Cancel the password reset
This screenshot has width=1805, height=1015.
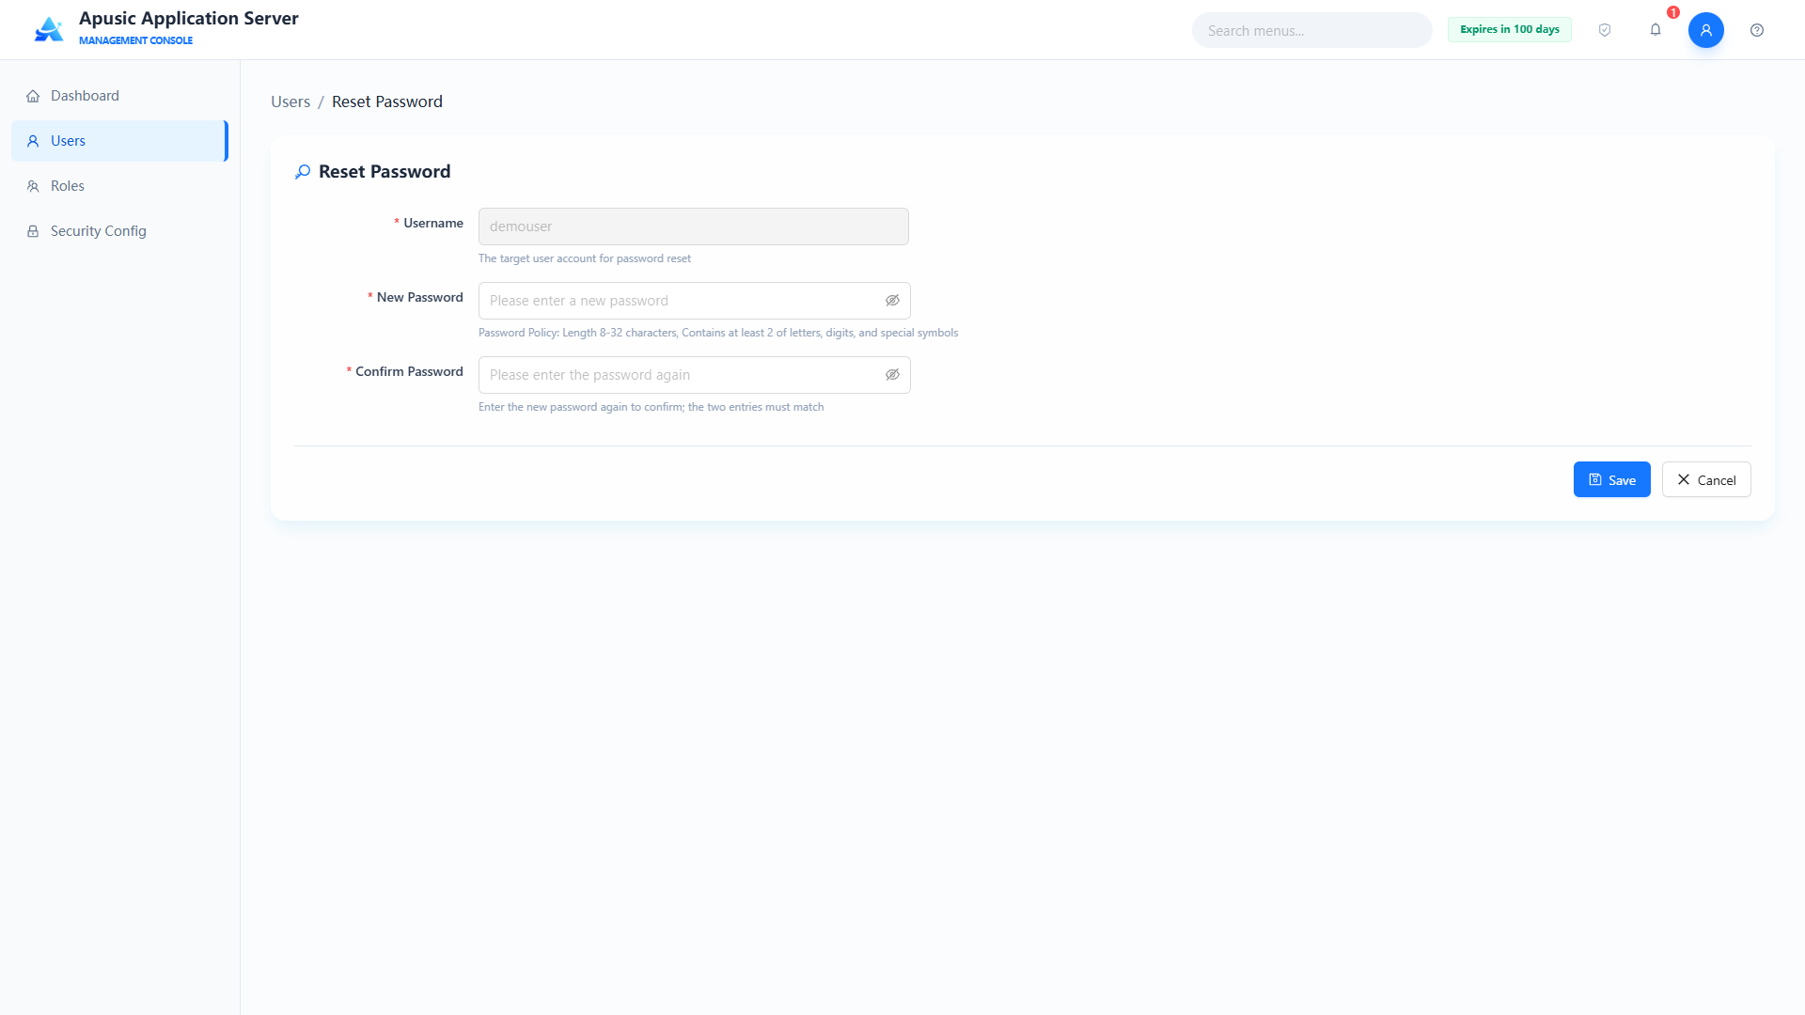1706,479
